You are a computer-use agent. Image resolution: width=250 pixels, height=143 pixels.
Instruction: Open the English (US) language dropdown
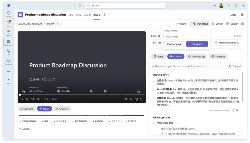point(186,36)
